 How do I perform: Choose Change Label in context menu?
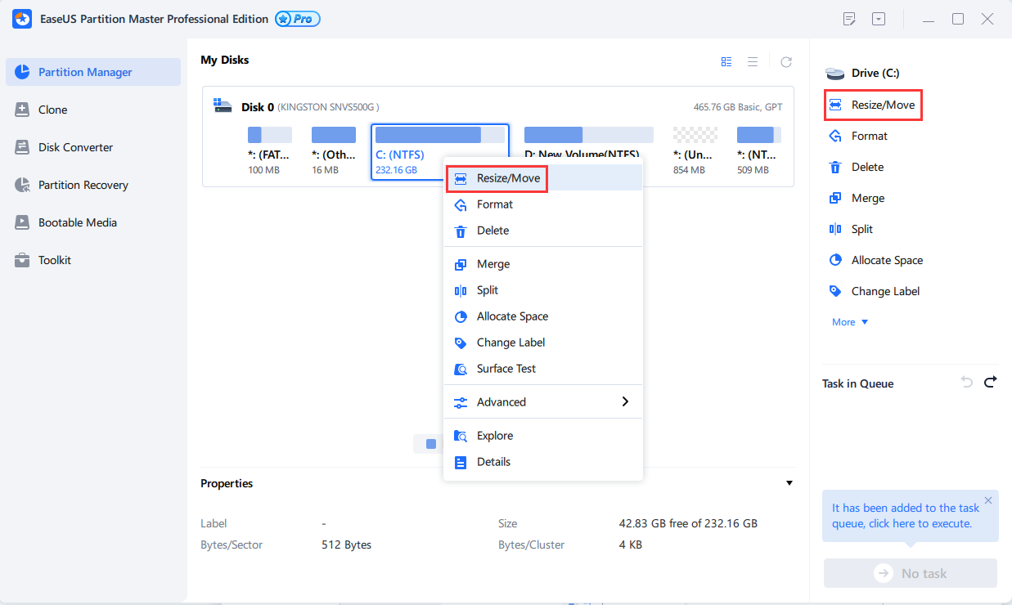(543, 343)
